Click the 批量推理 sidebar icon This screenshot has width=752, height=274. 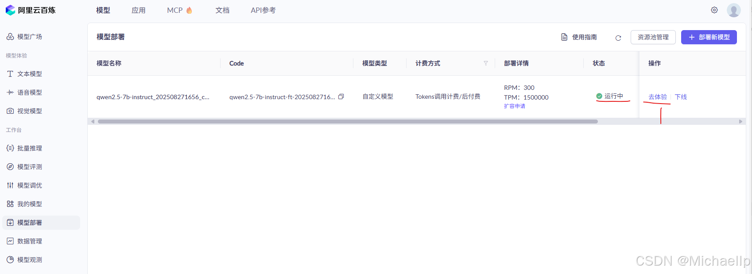pyautogui.click(x=10, y=148)
